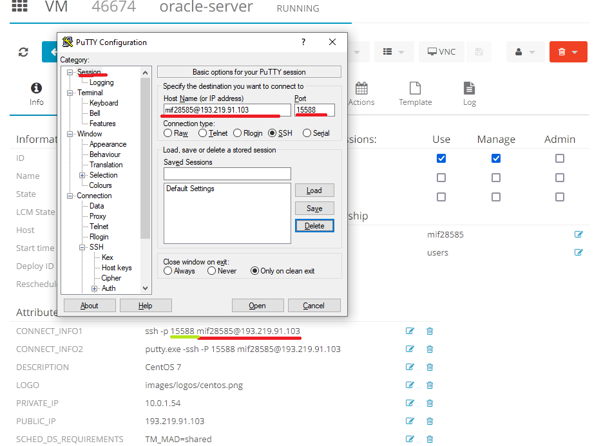Tick Admin checkbox in top permissions row
Screen dimensions: 612x446
560,158
